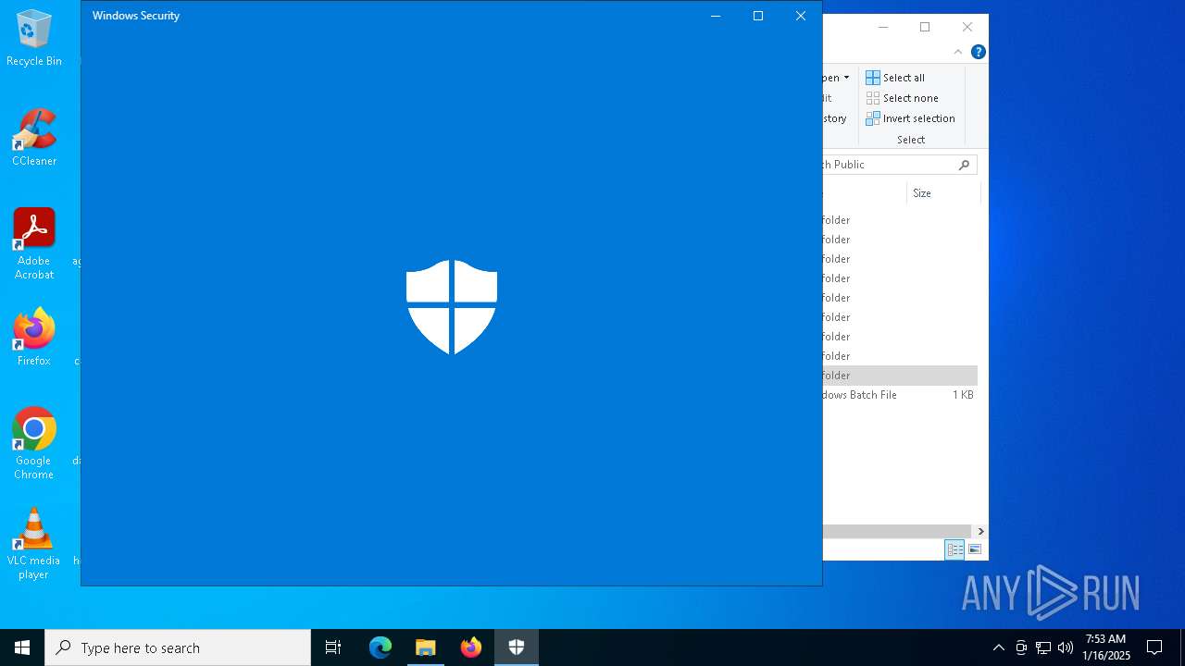This screenshot has width=1185, height=666.
Task: Open the Windows Start menu
Action: pos(22,647)
